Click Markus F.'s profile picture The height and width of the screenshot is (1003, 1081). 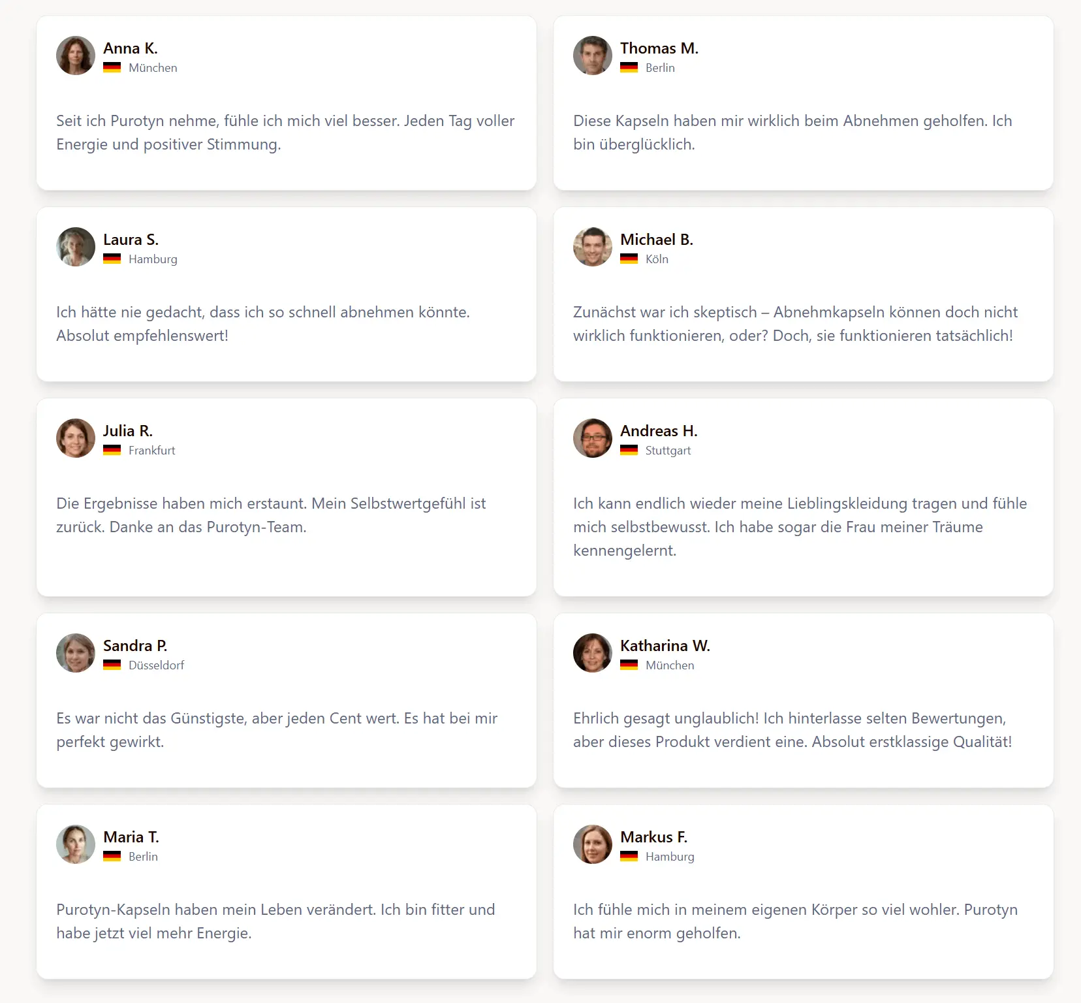[x=593, y=844]
